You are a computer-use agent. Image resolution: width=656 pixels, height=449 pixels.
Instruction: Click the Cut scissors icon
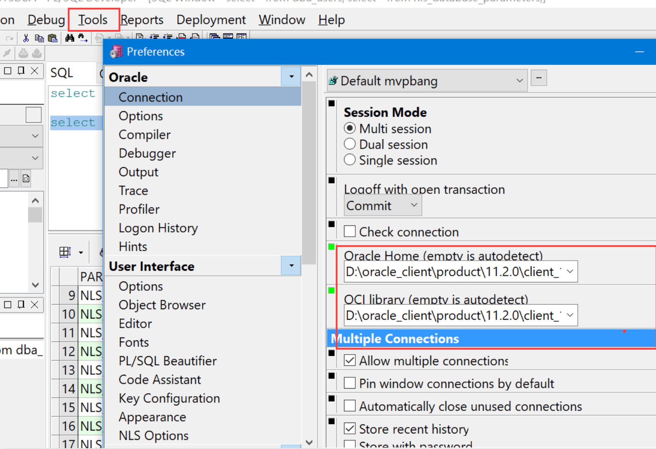coord(26,39)
